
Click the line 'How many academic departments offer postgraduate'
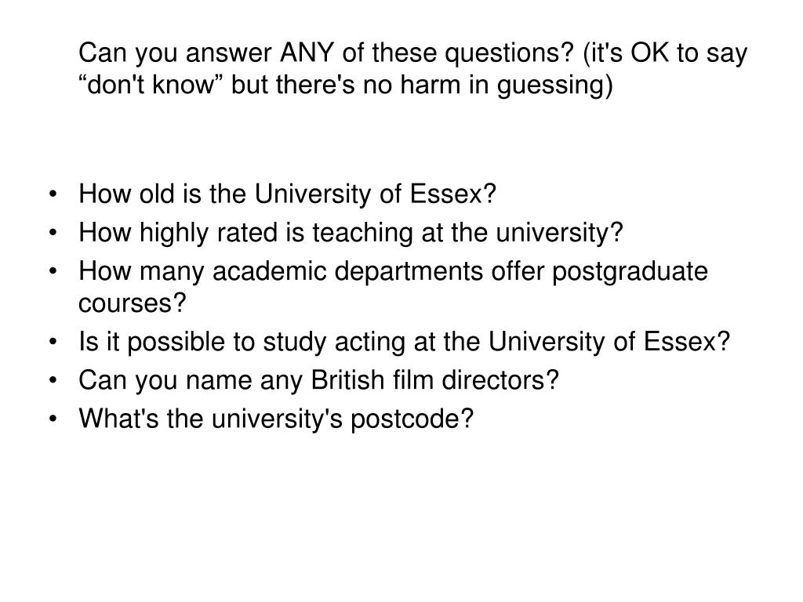coord(394,271)
